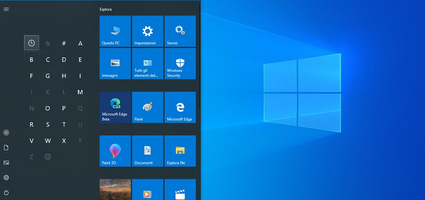Viewport: 425px width, 200px height.
Task: Jump to apps starting with R
Action: click(32, 125)
